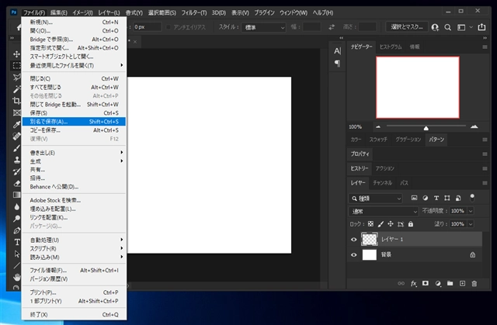This screenshot has width=497, height=325.
Task: Click the Navigator preview thumbnail
Action: (x=418, y=88)
